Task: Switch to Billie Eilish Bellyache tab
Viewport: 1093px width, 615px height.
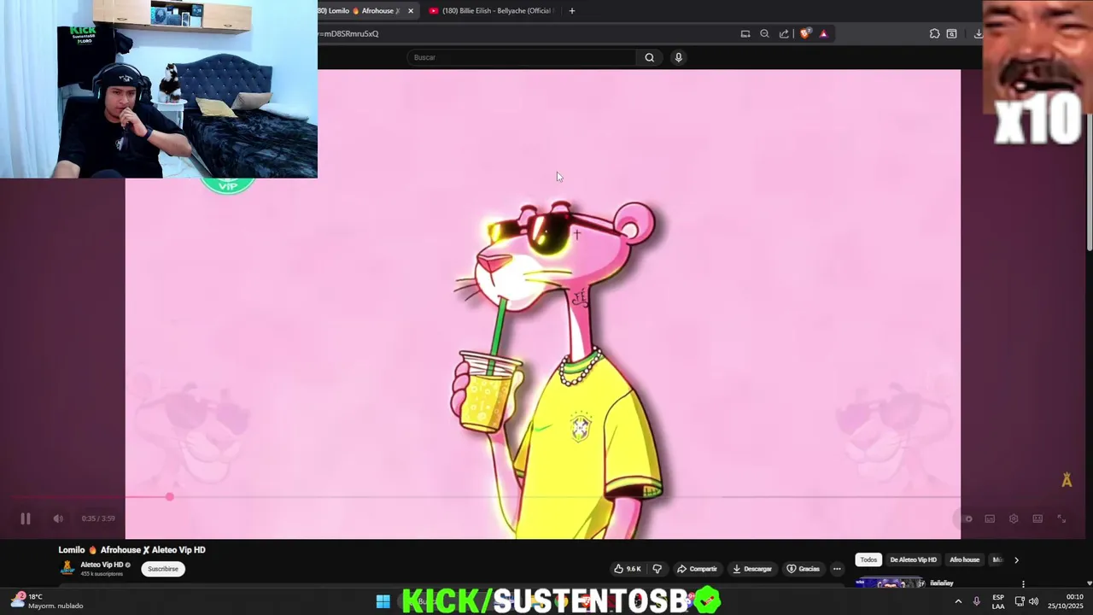Action: coord(491,11)
